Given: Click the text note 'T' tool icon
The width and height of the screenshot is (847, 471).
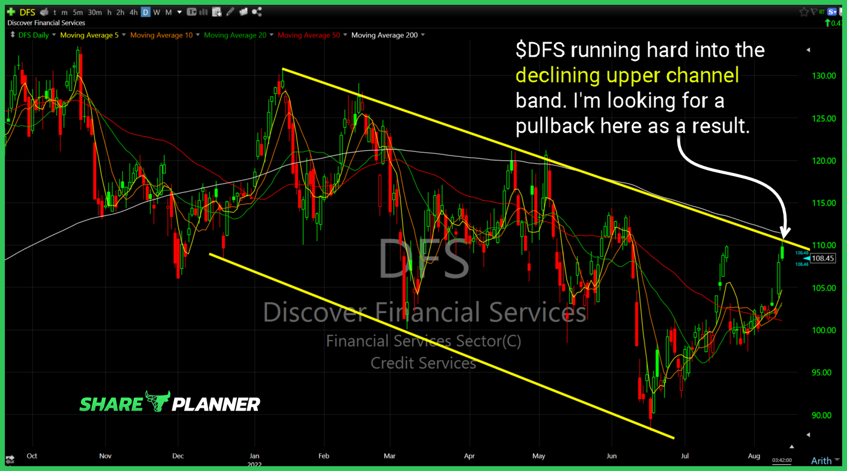Looking at the screenshot, I should click(192, 12).
